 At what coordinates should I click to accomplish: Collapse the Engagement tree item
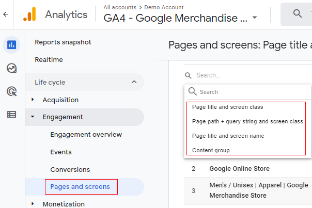point(33,117)
